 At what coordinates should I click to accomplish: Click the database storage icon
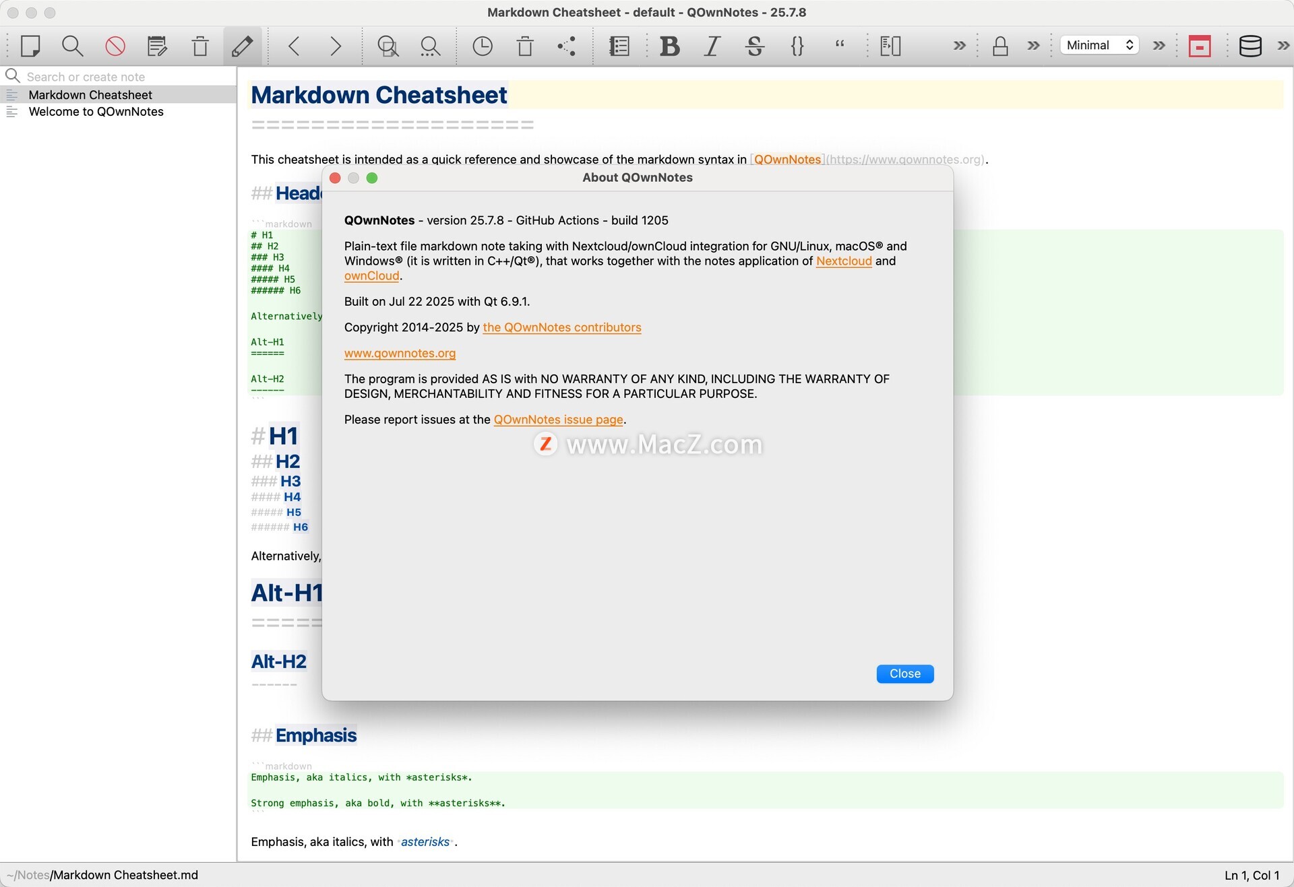point(1250,46)
